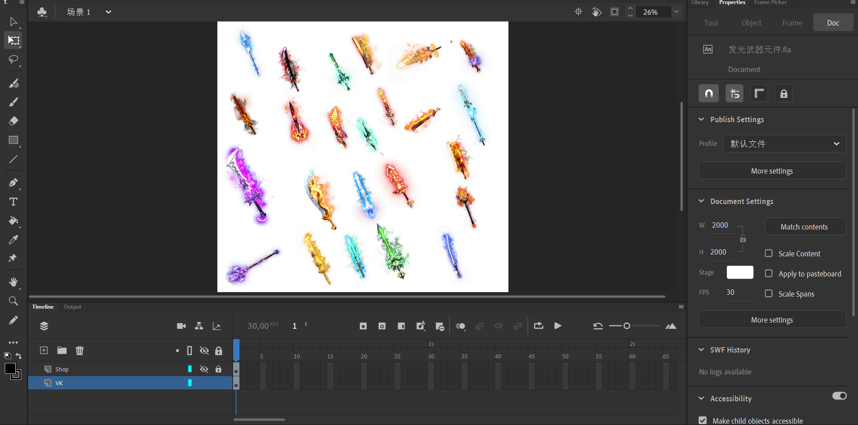Activate the Hand tool
The image size is (858, 425).
click(13, 282)
